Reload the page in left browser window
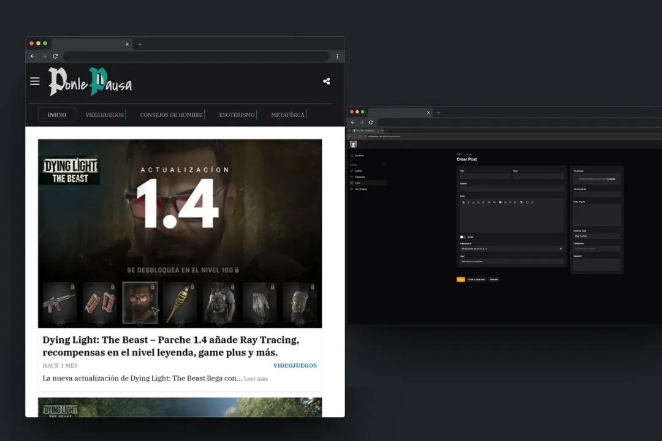This screenshot has height=441, width=662. tap(55, 56)
